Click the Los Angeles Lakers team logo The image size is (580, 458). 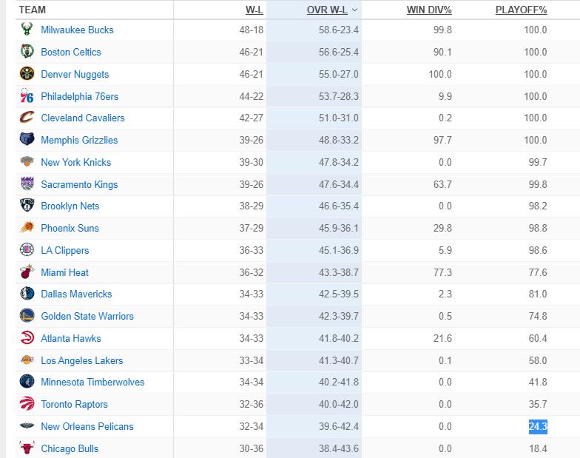[27, 360]
